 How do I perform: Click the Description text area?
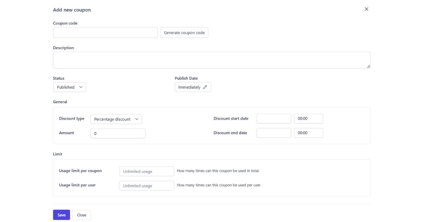[211, 60]
